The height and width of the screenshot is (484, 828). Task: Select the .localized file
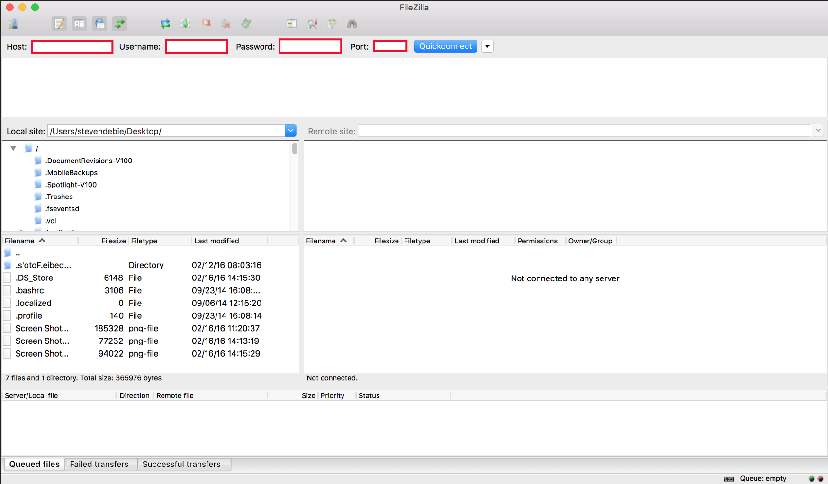151,303
